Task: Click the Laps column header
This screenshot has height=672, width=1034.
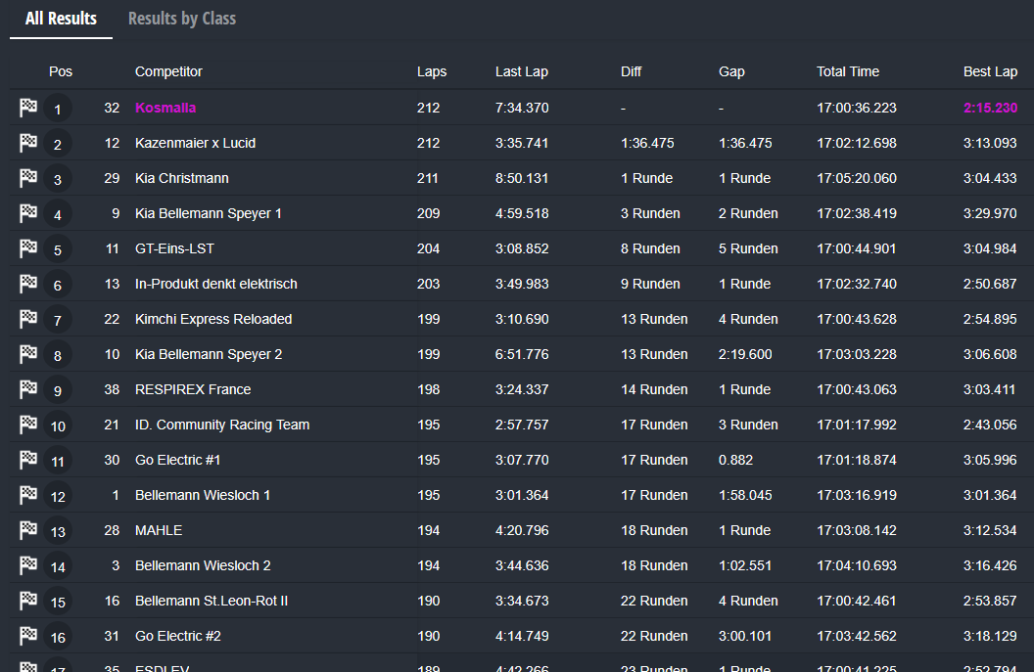Action: point(431,71)
